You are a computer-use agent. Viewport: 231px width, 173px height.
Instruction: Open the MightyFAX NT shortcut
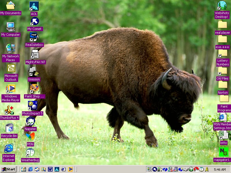[x=35, y=54]
